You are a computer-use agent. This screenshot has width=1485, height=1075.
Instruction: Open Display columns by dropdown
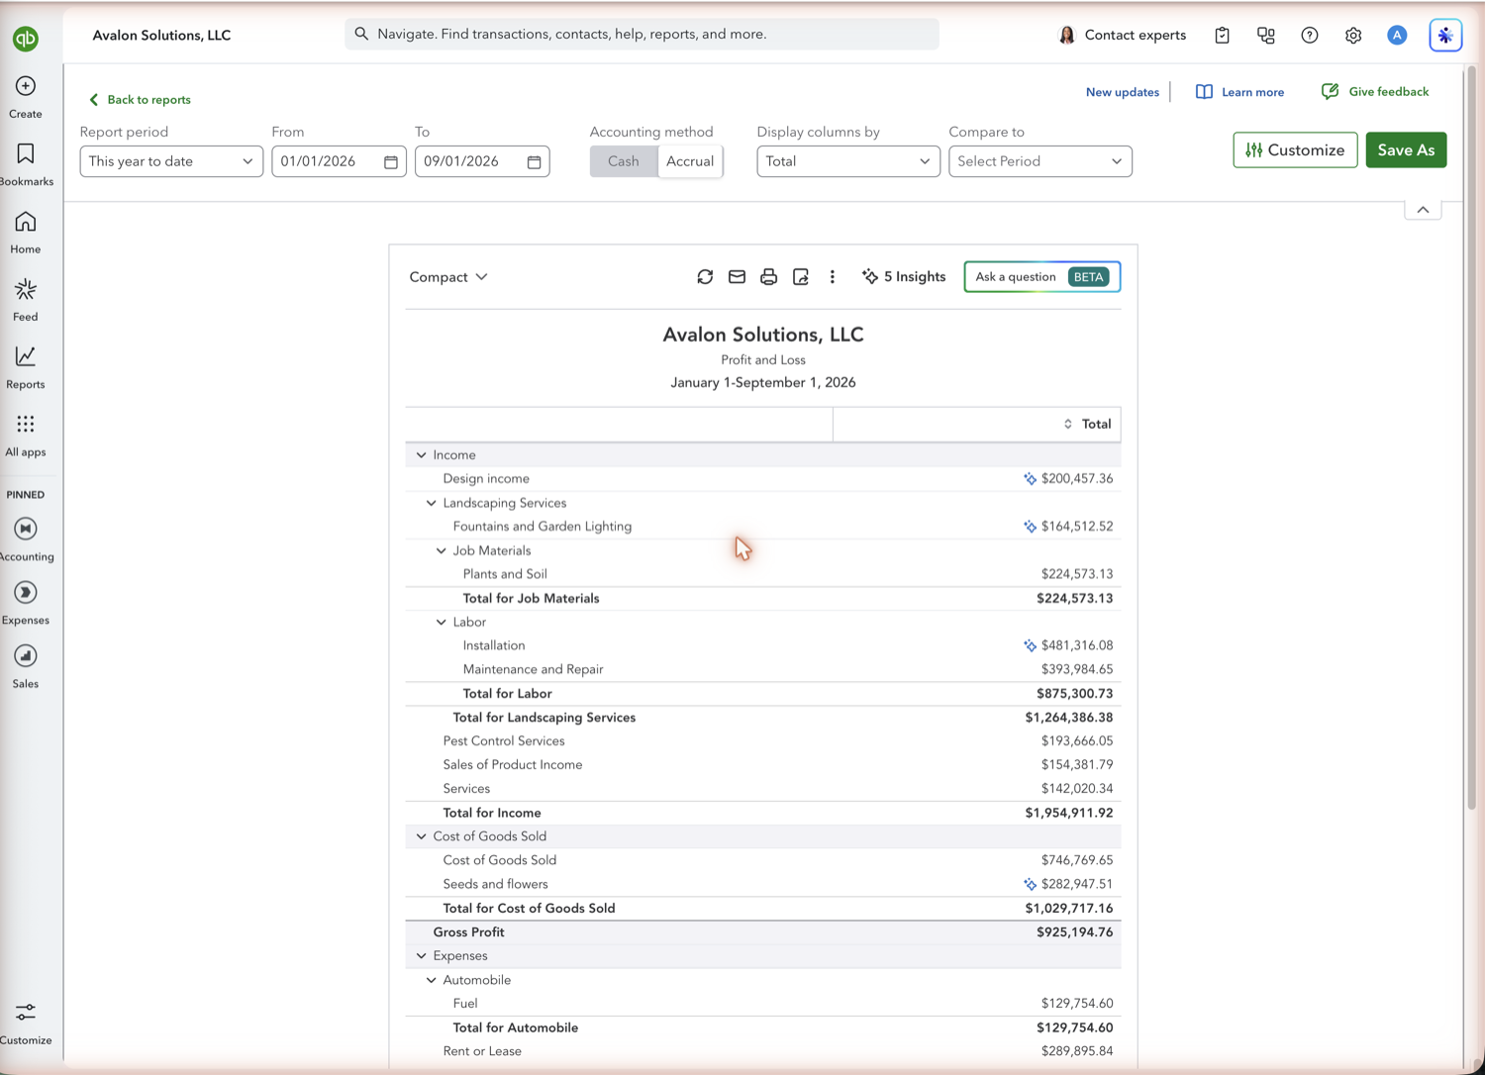pyautogui.click(x=848, y=161)
